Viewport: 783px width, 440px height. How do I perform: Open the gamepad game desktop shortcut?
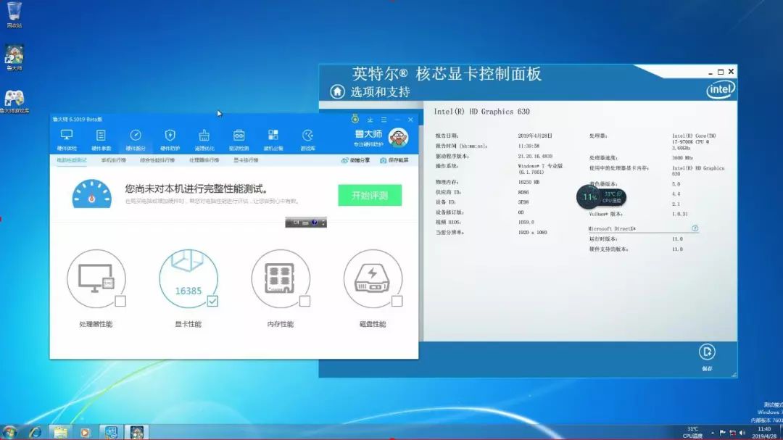click(x=14, y=101)
